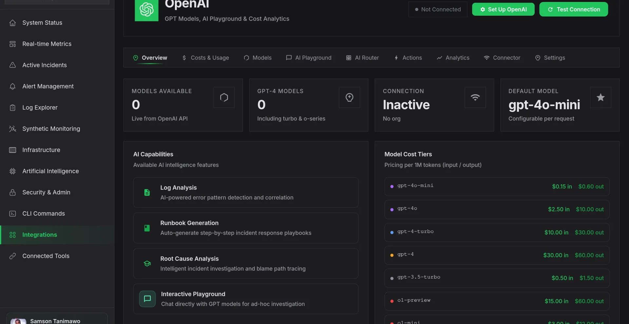The width and height of the screenshot is (629, 324).
Task: Click the gpt-4-turbo pricing row
Action: pyautogui.click(x=497, y=232)
